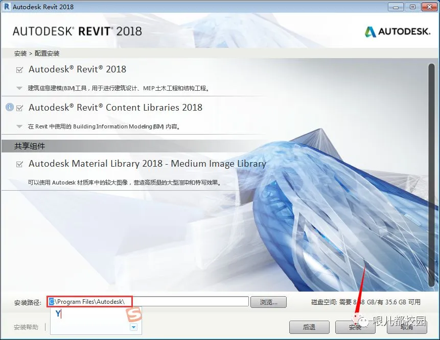Click the 后退 back button

tap(309, 327)
